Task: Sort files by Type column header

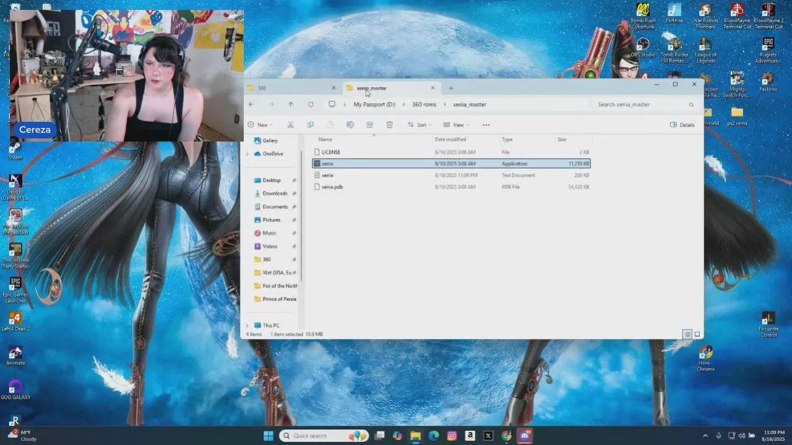Action: pos(507,140)
